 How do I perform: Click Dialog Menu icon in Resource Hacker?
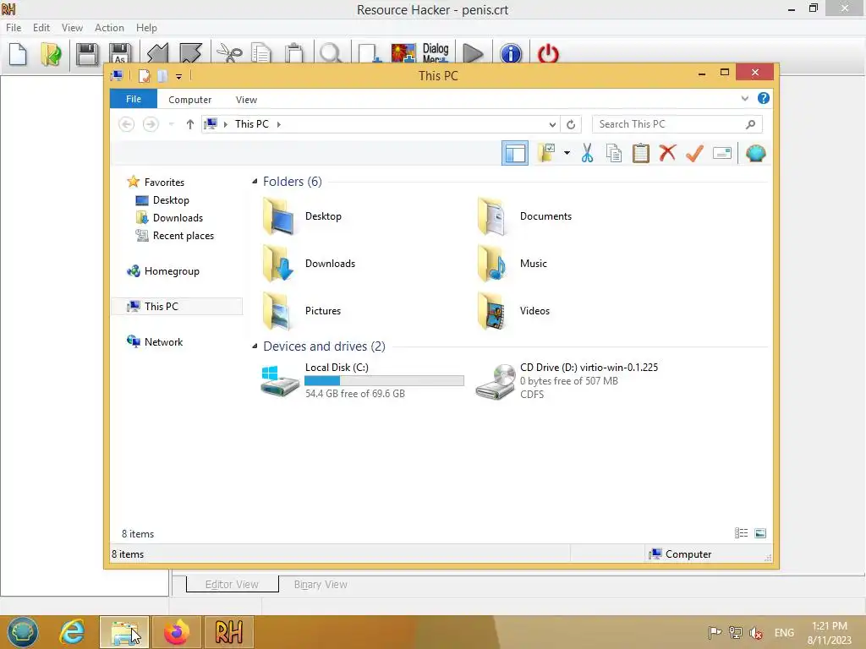[x=436, y=53]
